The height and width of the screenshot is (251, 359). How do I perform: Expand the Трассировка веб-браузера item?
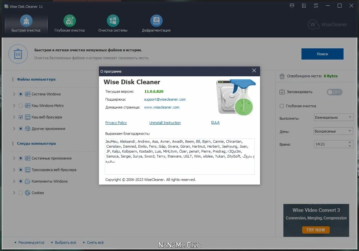point(14,170)
